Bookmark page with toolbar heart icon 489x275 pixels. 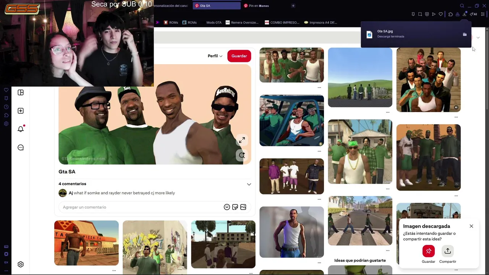point(440,14)
